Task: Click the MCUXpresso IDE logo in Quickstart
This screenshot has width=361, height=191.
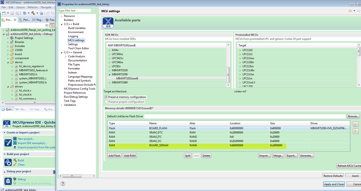Action: [x=7, y=124]
